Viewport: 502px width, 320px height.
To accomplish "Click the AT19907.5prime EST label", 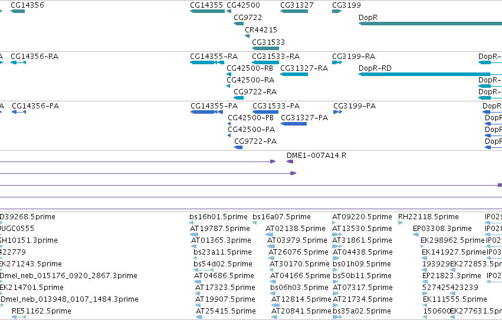I will click(225, 300).
